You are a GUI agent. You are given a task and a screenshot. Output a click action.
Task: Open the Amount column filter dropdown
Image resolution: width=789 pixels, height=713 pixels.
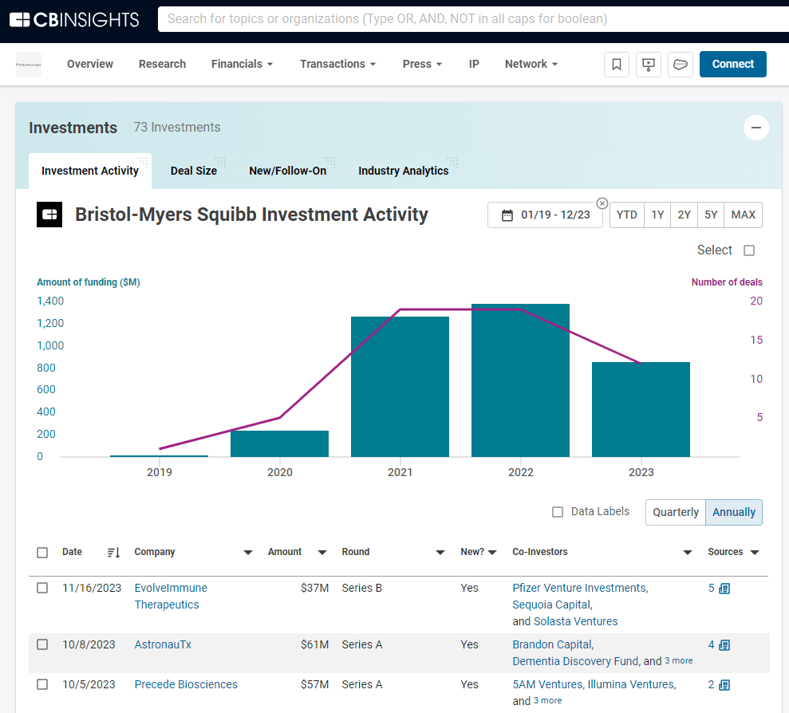coord(322,553)
